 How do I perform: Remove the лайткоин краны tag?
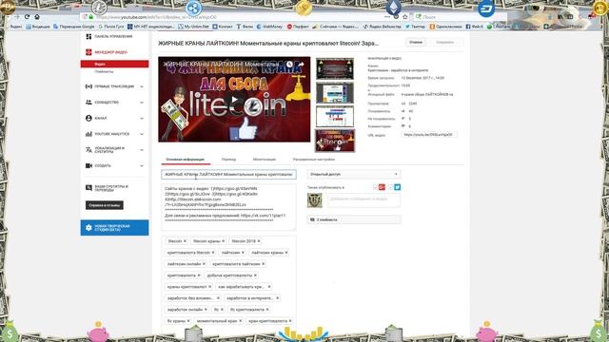point(286,253)
